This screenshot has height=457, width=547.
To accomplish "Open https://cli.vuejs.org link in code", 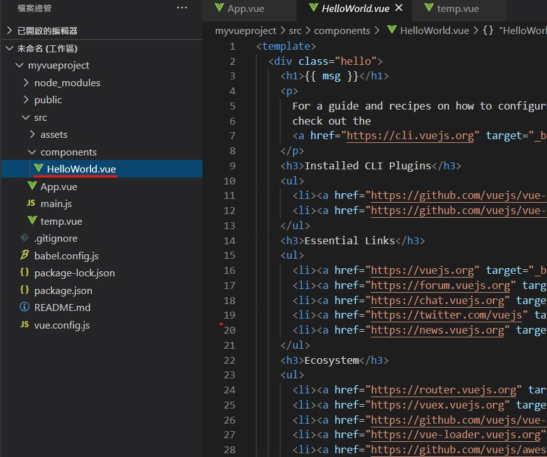I will point(410,135).
